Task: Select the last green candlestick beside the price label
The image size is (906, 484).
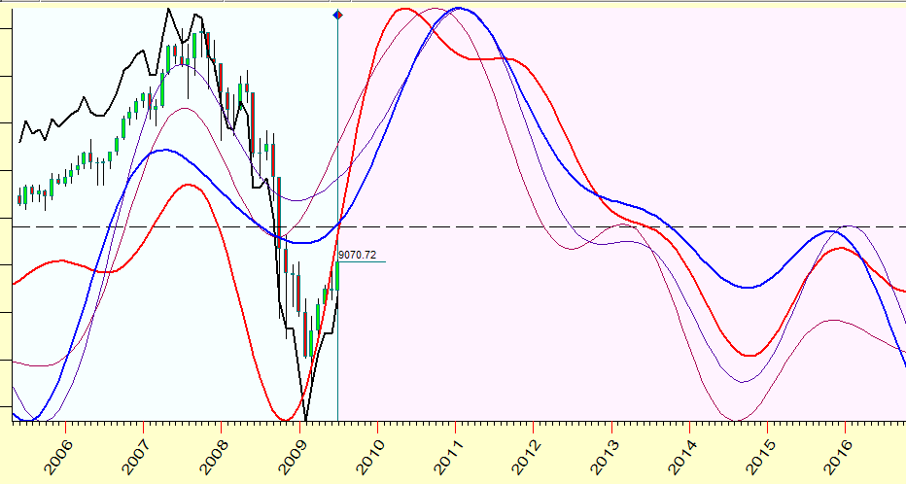Action: [x=337, y=276]
